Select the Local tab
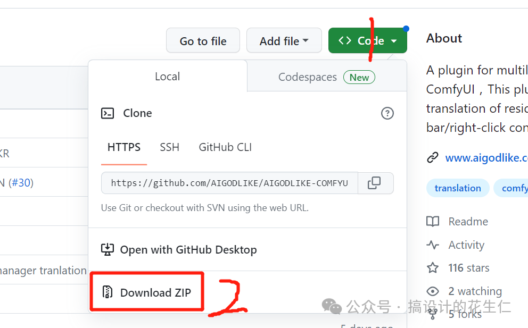The image size is (528, 328). 167,77
